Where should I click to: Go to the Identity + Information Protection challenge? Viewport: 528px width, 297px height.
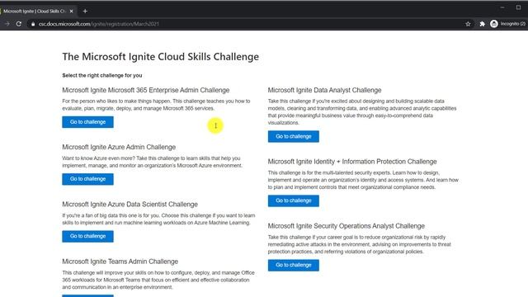294,200
